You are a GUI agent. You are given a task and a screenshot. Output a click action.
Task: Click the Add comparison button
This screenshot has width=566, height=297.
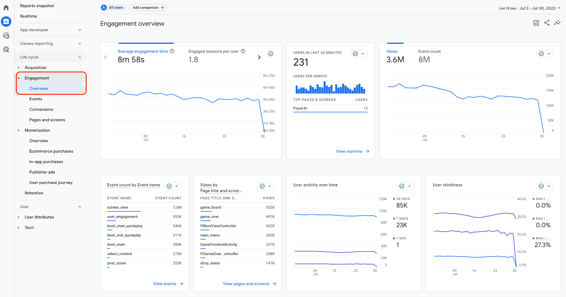148,7
